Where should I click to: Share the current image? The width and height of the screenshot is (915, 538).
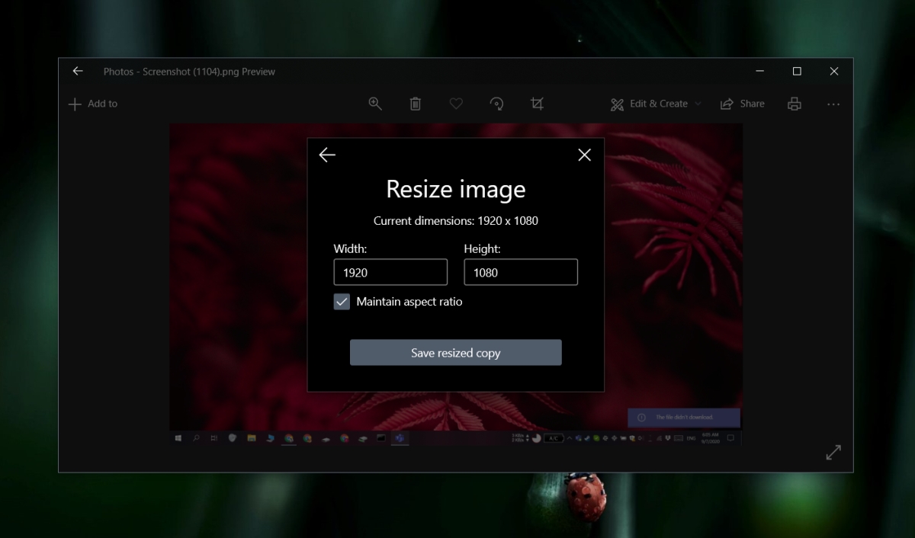pos(743,104)
